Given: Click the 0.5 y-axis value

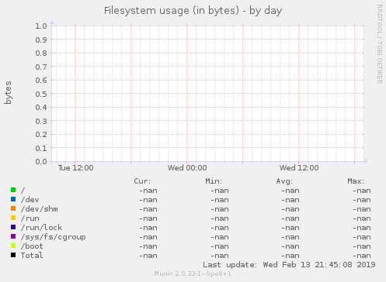Looking at the screenshot, I should coord(41,94).
